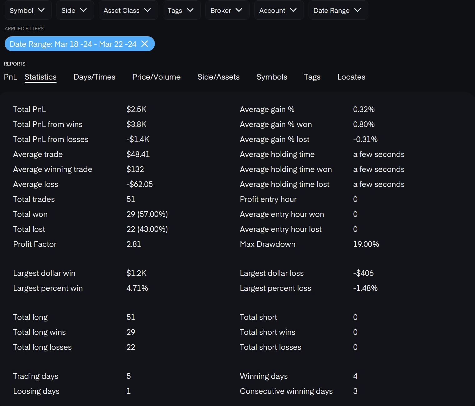
Task: Open the Broker filter dropdown
Action: coord(227,10)
